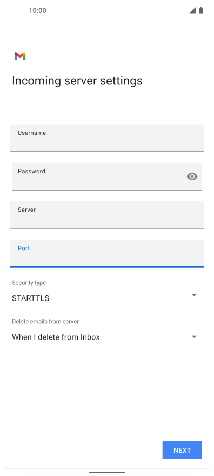Tap the bottom navigation gesture handle
This screenshot has height=476, width=214.
tap(107, 472)
